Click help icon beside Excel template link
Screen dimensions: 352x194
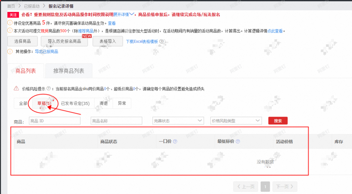[161, 42]
